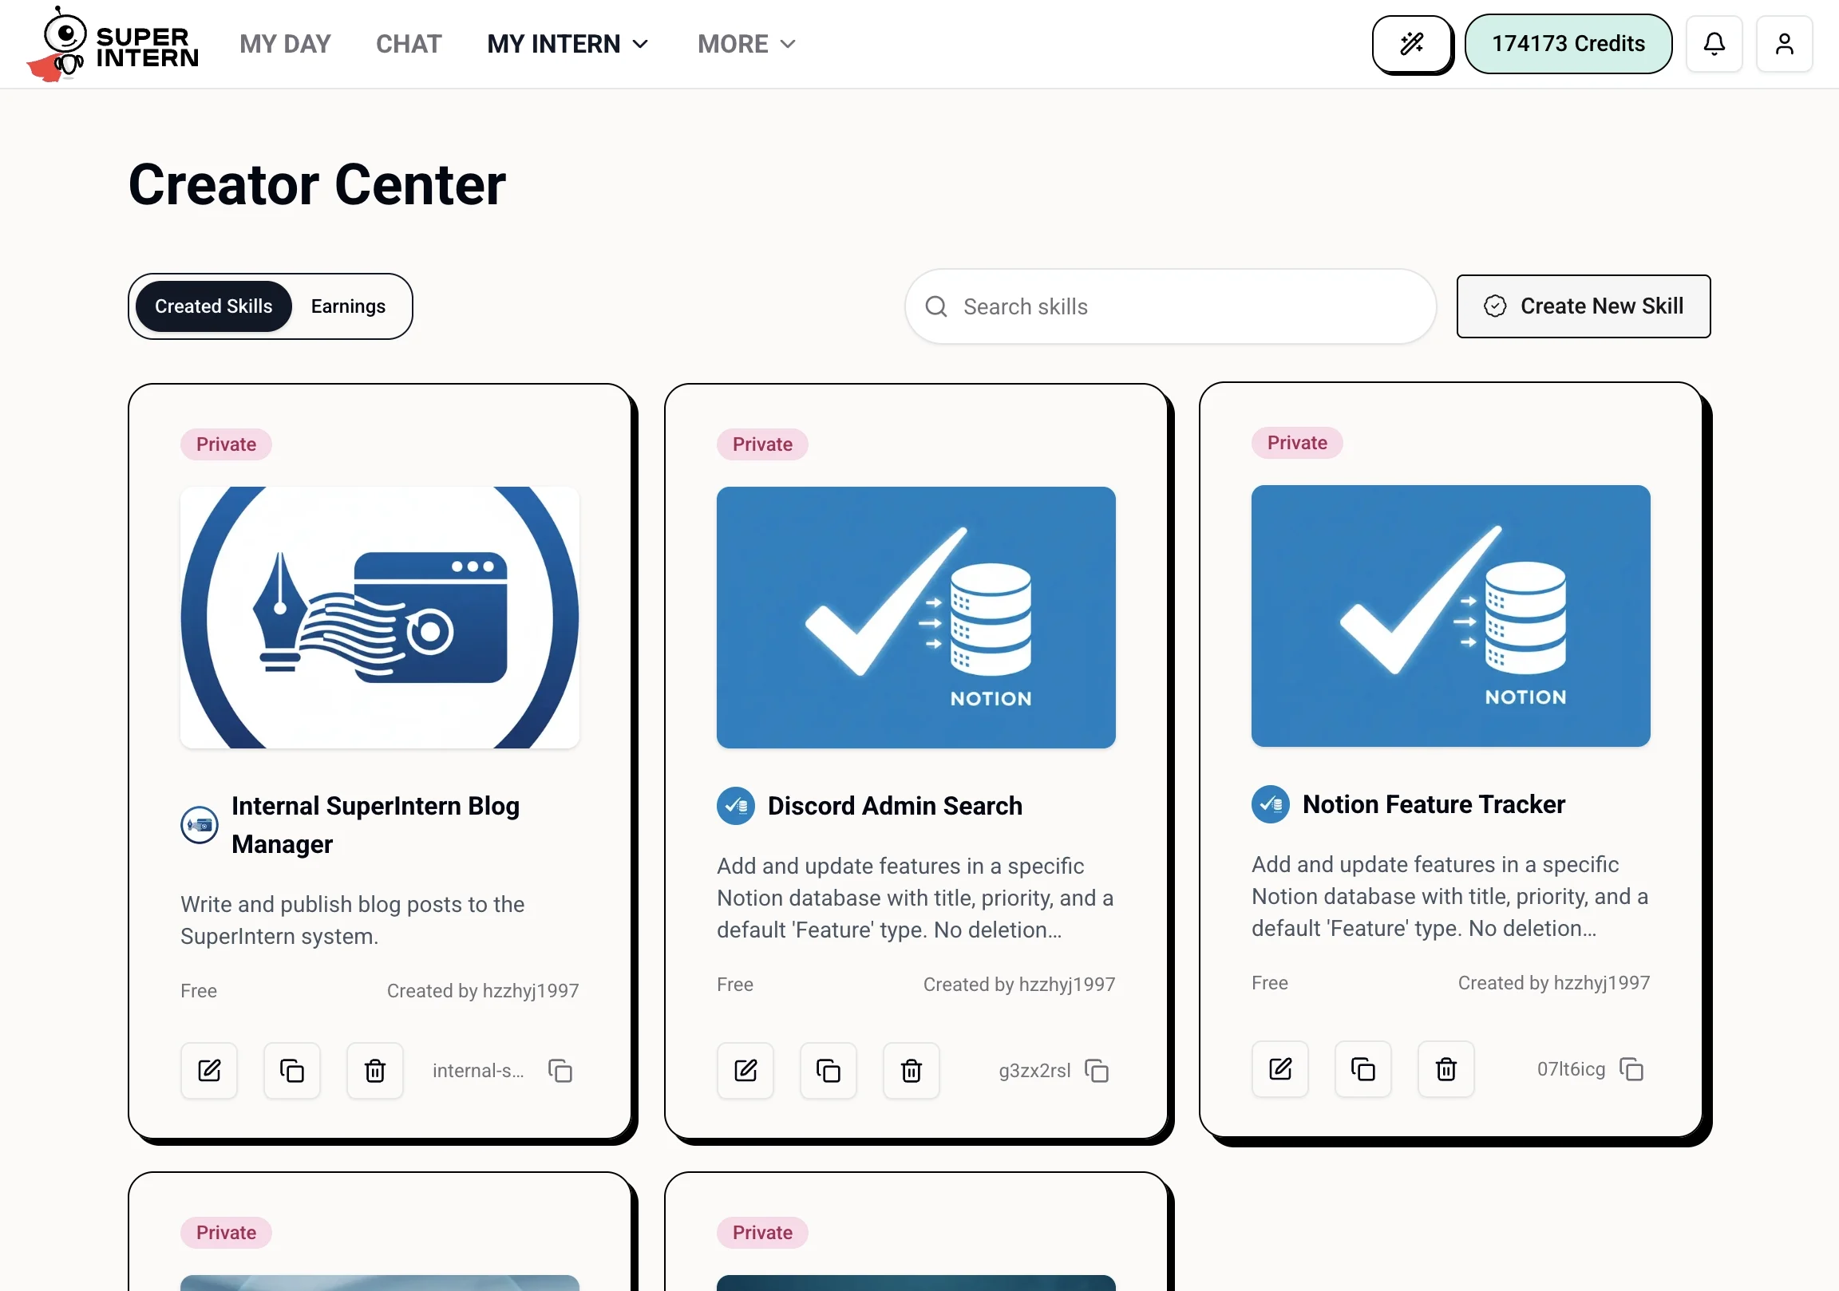This screenshot has height=1291, width=1839.
Task: Click Blog Manager card description text
Action: tap(353, 920)
